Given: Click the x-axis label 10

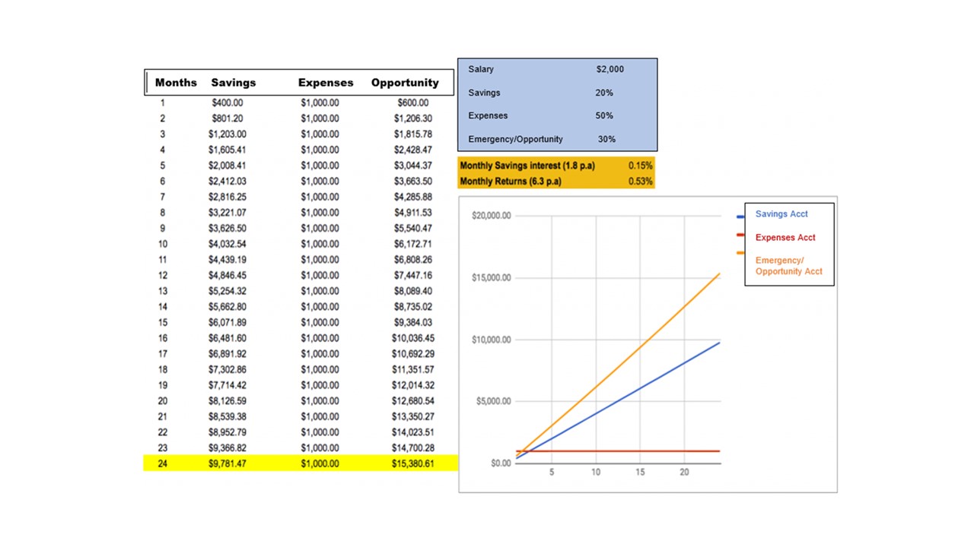Looking at the screenshot, I should [x=596, y=473].
